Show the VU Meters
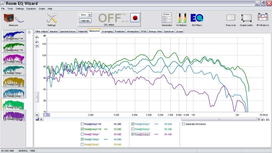 coord(181,18)
